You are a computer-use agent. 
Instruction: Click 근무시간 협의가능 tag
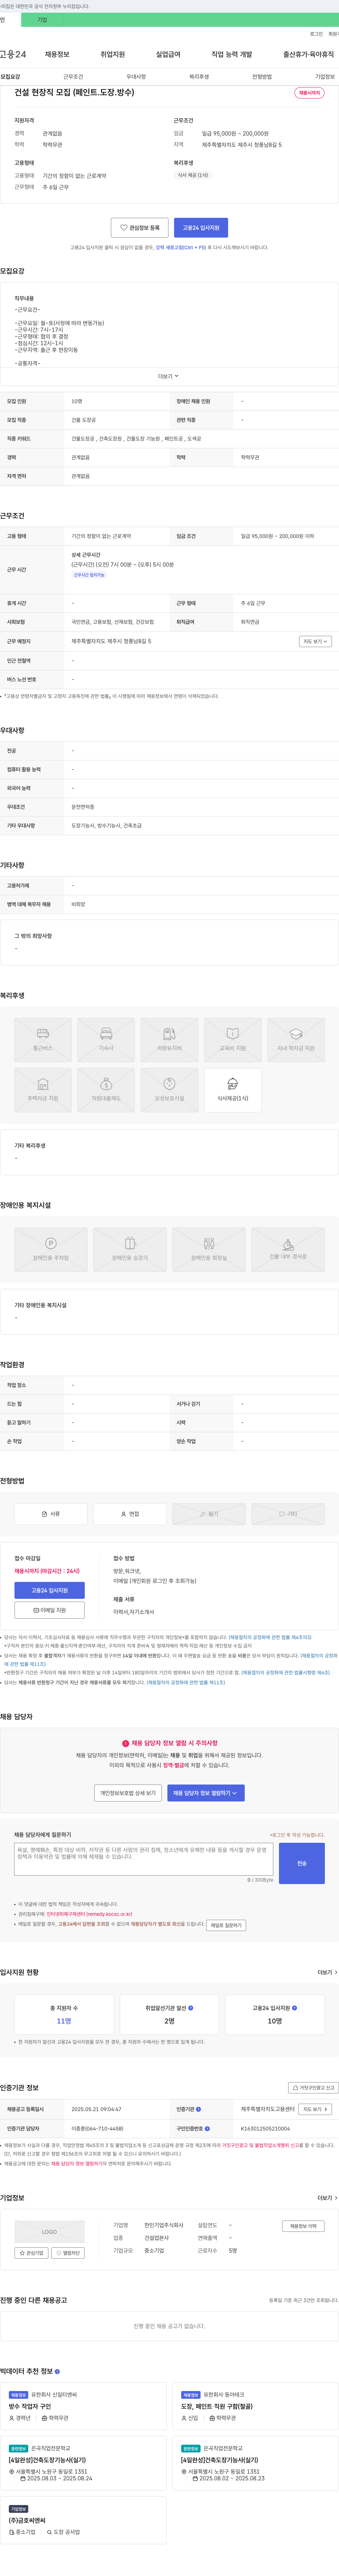(89, 575)
